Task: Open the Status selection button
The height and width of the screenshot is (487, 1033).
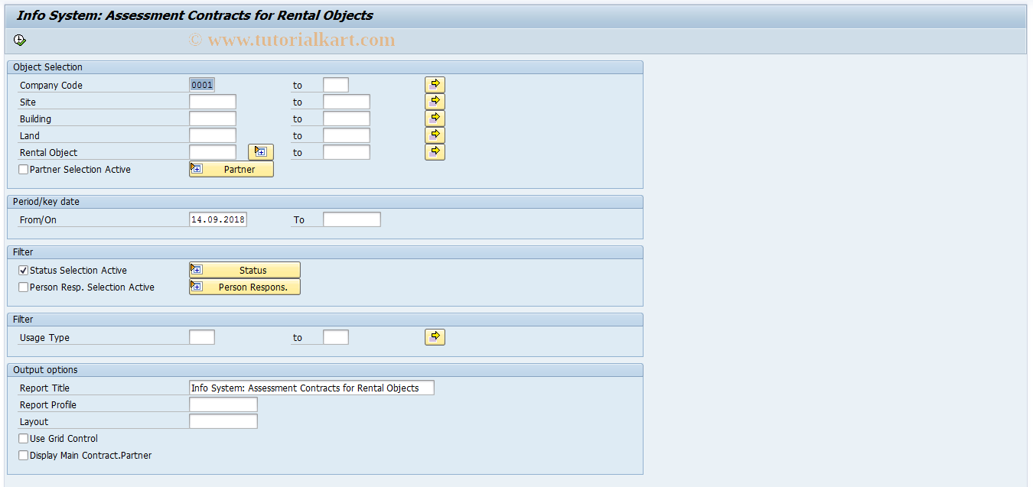Action: click(245, 270)
